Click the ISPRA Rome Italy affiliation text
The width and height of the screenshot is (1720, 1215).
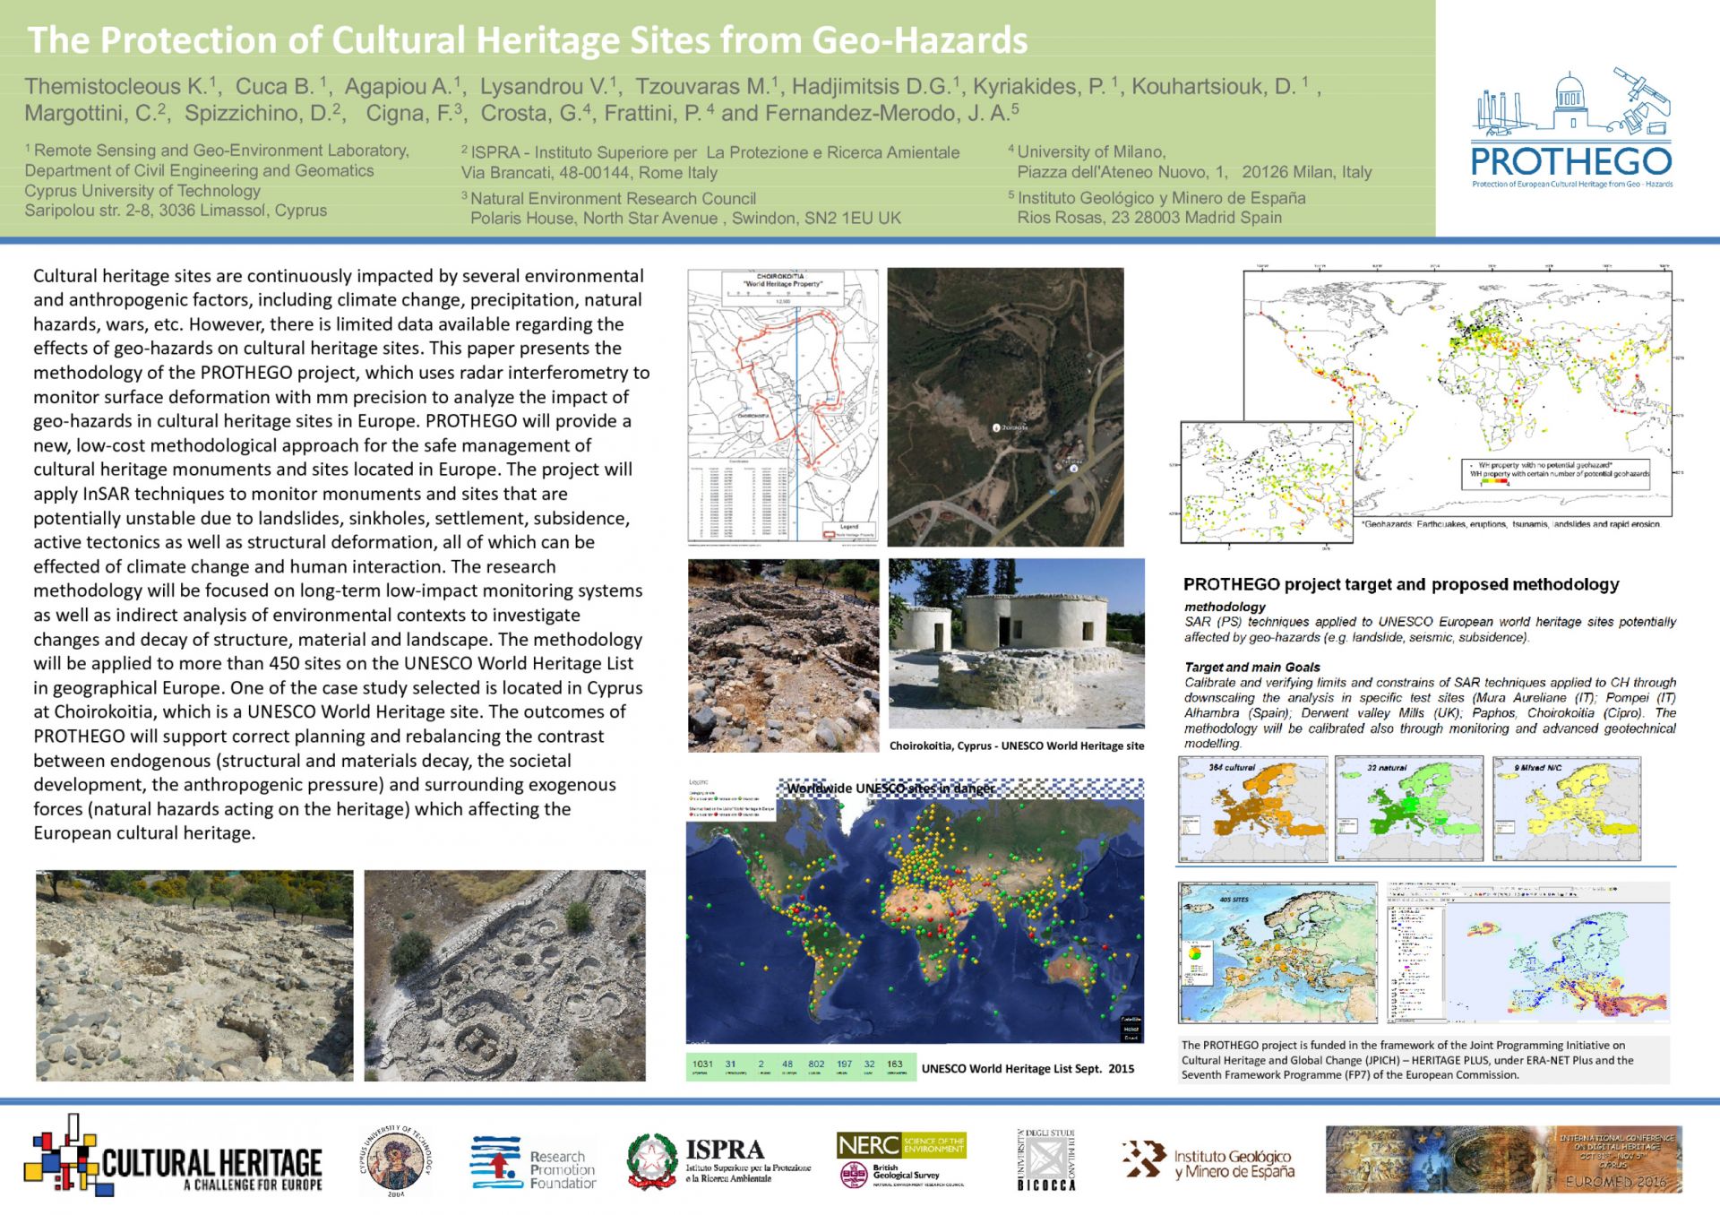pyautogui.click(x=710, y=162)
